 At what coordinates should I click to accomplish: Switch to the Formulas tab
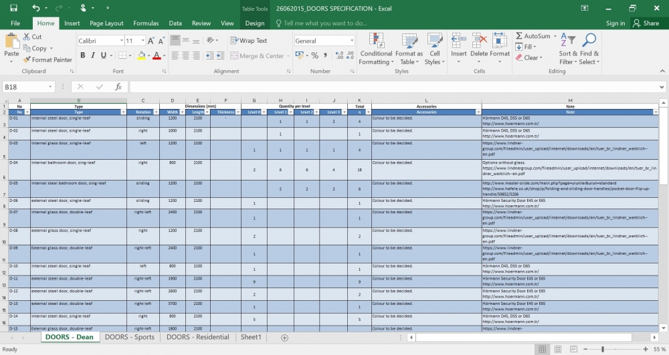point(146,23)
